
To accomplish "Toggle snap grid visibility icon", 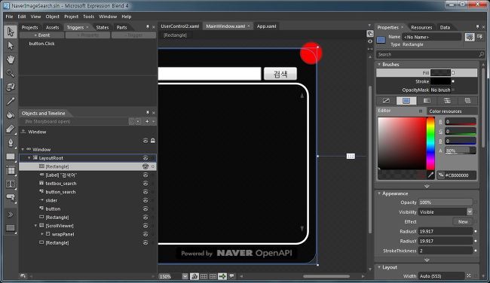I will (204, 276).
